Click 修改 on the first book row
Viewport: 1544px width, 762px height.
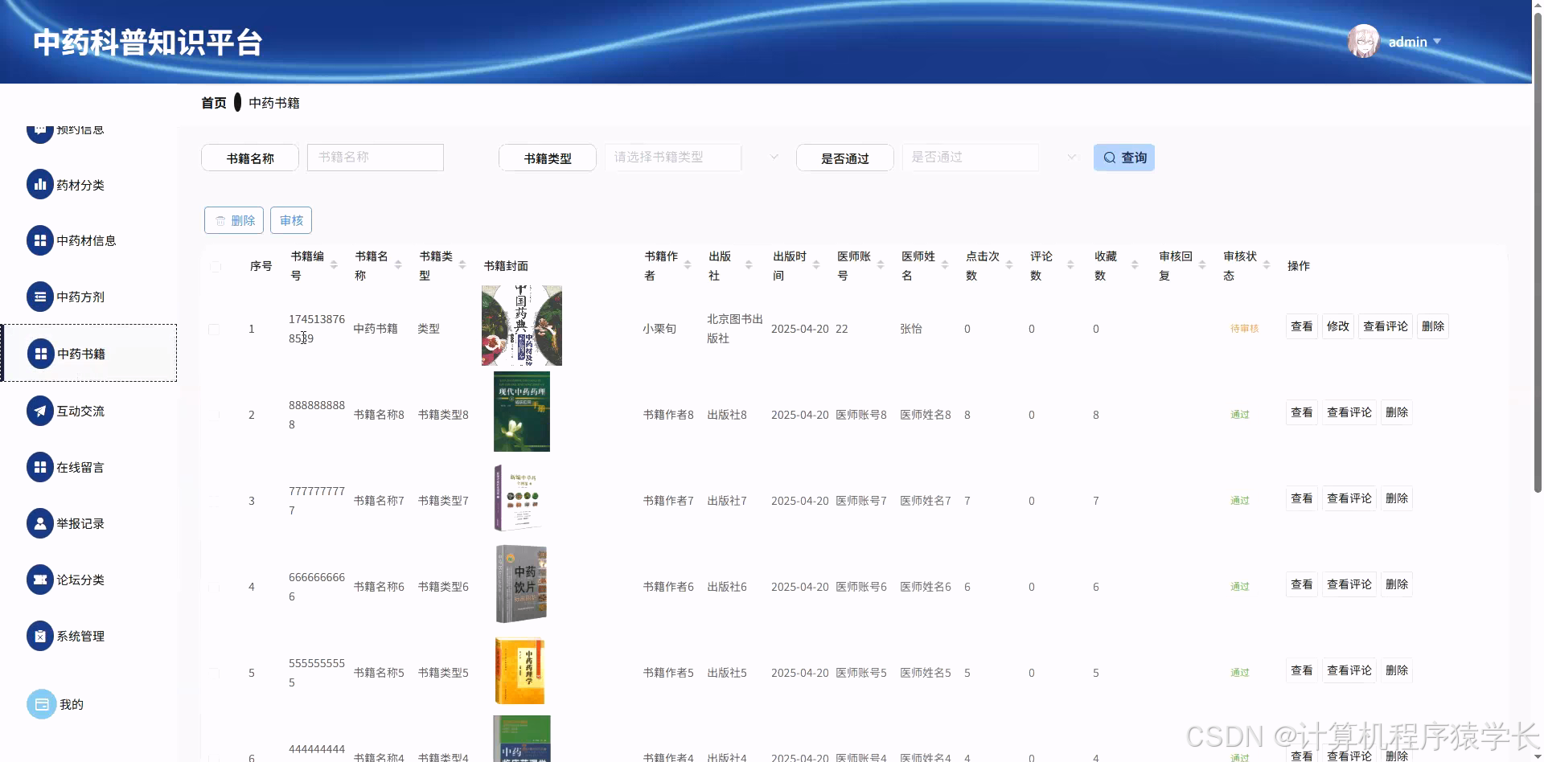tap(1337, 326)
